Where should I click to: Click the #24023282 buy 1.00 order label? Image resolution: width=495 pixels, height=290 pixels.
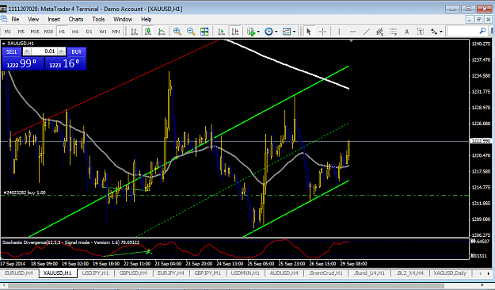[25, 193]
